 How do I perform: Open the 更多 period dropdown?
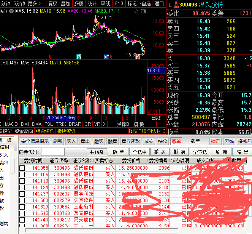click(x=34, y=3)
